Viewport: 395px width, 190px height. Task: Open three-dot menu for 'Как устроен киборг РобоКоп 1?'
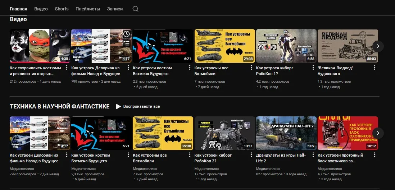point(313,68)
